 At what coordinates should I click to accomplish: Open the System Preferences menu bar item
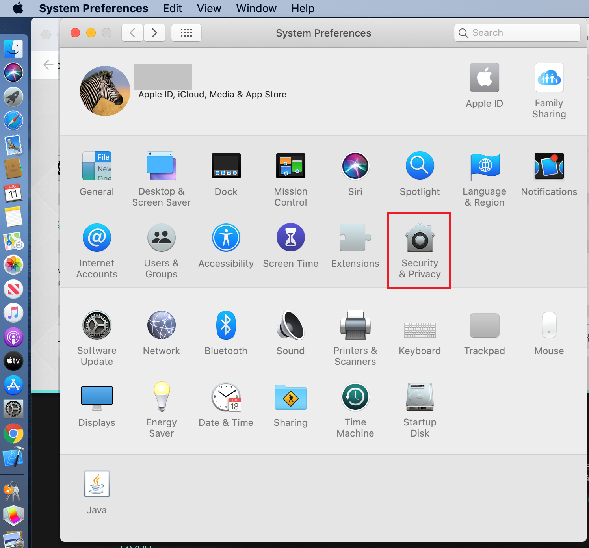click(x=94, y=8)
